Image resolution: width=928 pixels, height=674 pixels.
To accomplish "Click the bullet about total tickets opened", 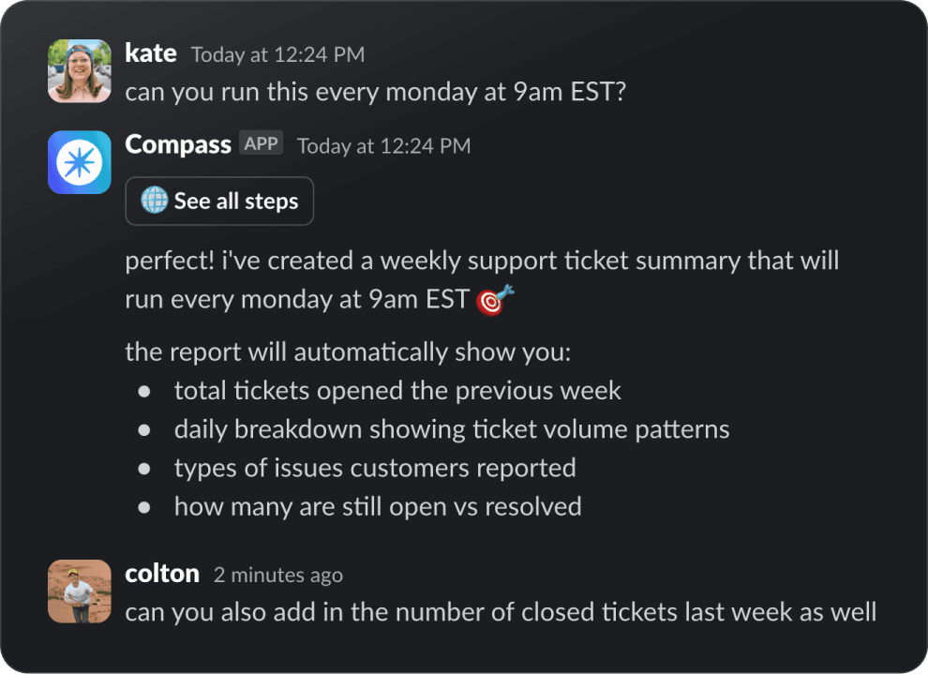I will pos(397,390).
